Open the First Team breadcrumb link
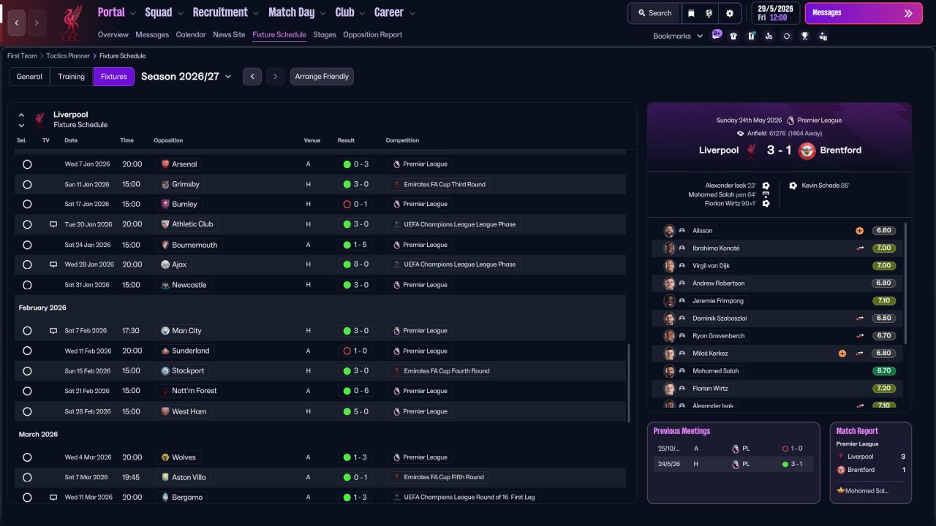The image size is (936, 526). click(22, 56)
